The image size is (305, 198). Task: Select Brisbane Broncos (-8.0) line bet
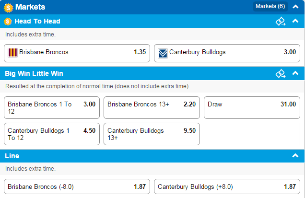[x=77, y=186]
